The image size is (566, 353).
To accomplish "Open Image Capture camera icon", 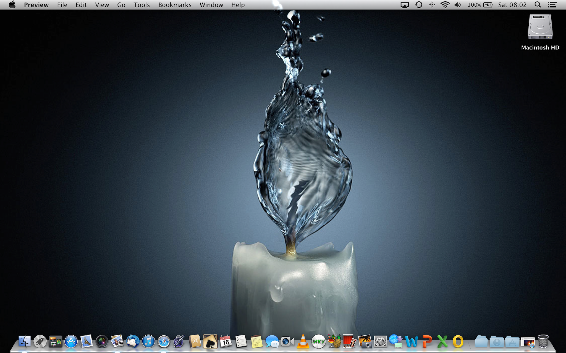I will point(365,341).
